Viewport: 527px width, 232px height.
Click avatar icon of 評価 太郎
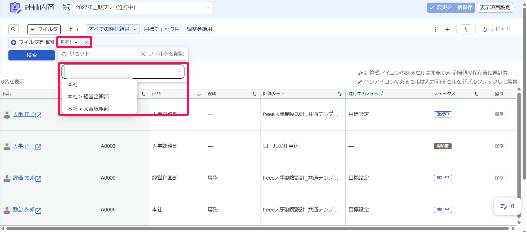click(7, 178)
